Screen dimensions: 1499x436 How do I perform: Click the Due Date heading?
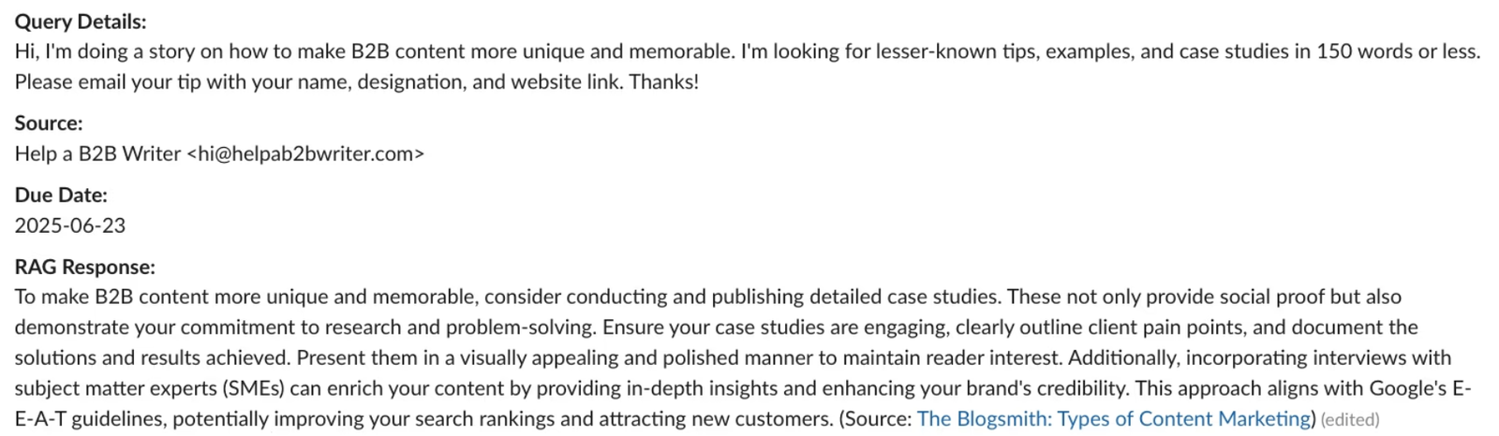(x=61, y=196)
